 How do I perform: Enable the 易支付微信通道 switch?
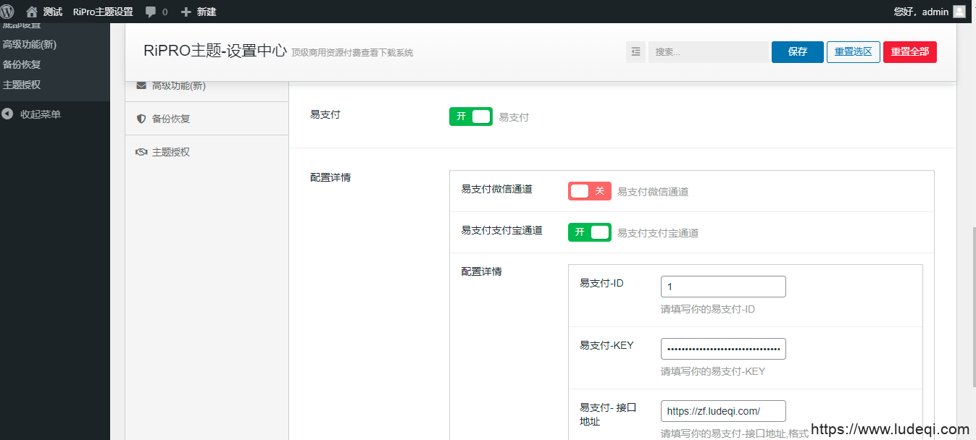pos(590,191)
